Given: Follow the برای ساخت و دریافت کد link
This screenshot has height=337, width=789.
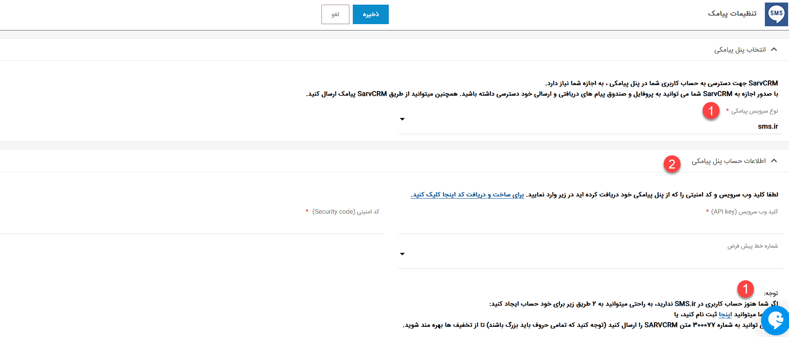Looking at the screenshot, I should click(x=468, y=195).
